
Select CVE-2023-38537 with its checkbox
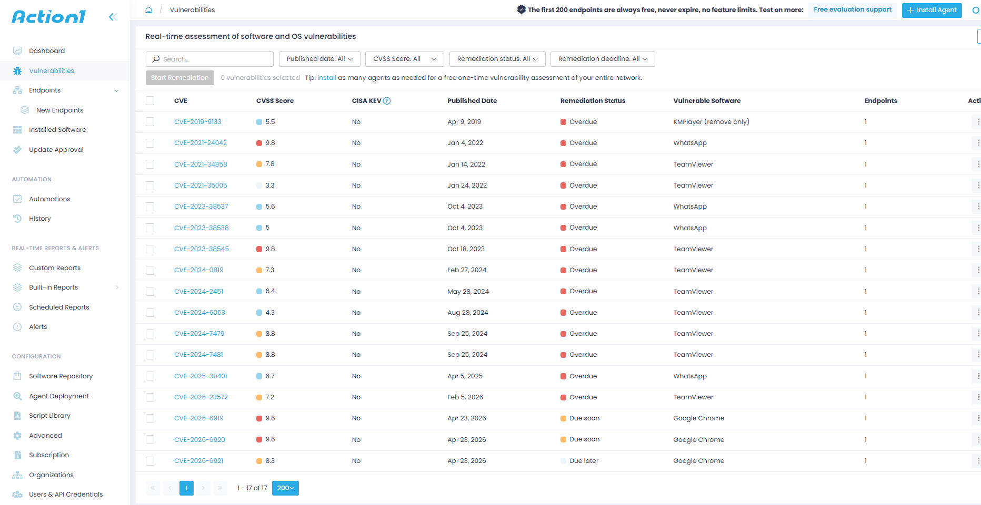coord(150,207)
